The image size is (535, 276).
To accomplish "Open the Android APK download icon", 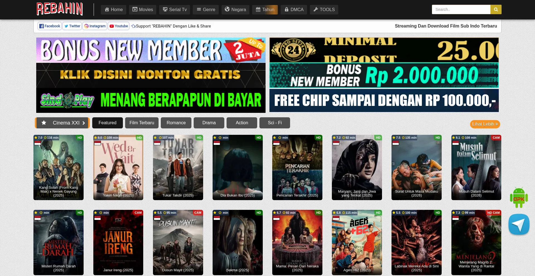I will coord(519,197).
